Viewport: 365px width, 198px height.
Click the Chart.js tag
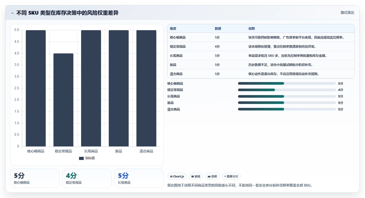click(177, 176)
